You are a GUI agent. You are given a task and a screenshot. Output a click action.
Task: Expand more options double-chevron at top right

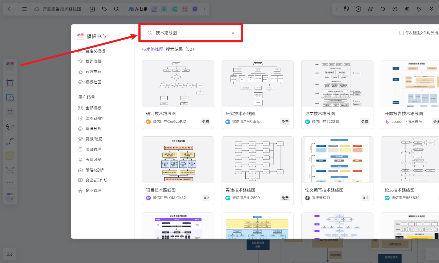pyautogui.click(x=431, y=9)
